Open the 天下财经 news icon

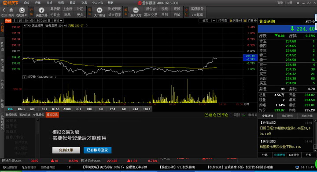99,10
